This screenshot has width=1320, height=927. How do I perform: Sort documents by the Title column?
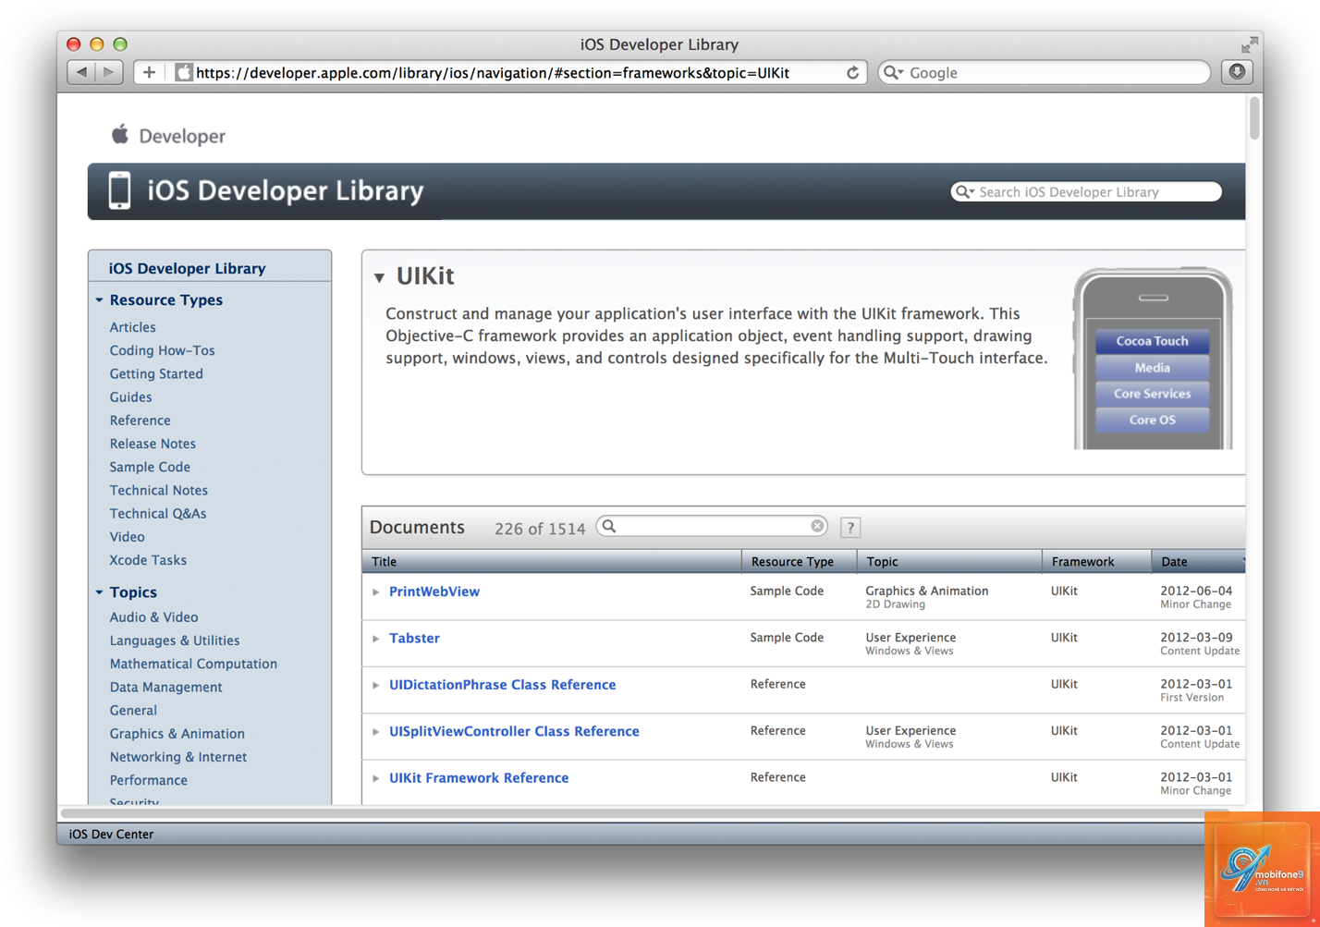click(552, 561)
